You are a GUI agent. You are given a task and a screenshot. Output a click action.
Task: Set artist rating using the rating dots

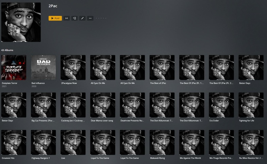tap(101, 18)
